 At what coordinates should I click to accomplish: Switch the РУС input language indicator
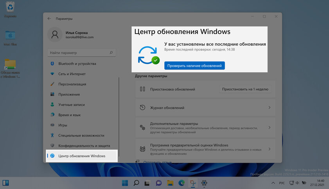(282, 183)
